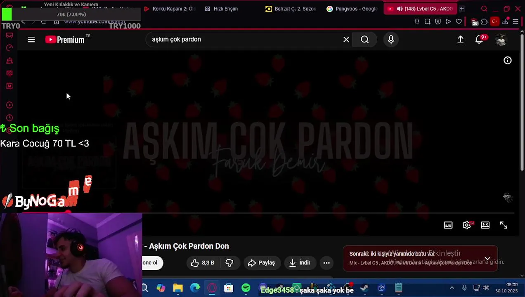Viewport: 525px width, 297px height.
Task: Switch to Behzat Ç. 2. Sezon tab
Action: coord(291,9)
